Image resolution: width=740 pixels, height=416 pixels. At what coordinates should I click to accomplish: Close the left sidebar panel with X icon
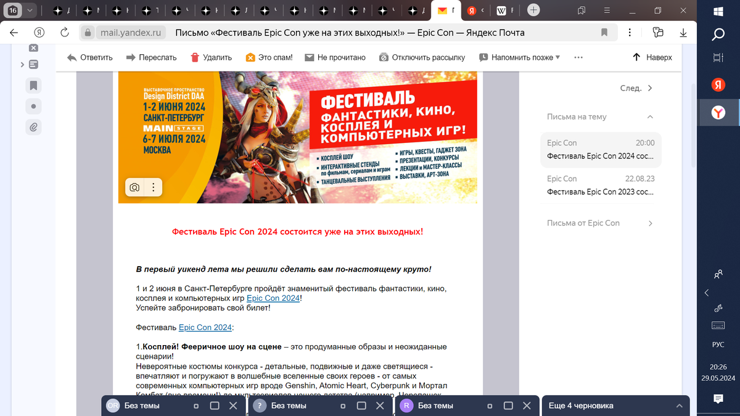click(33, 48)
